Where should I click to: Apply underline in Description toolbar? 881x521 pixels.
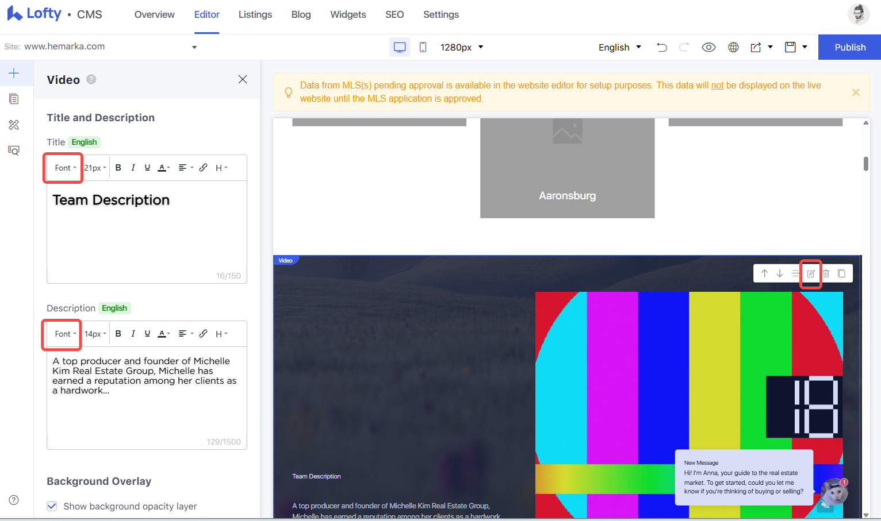147,334
